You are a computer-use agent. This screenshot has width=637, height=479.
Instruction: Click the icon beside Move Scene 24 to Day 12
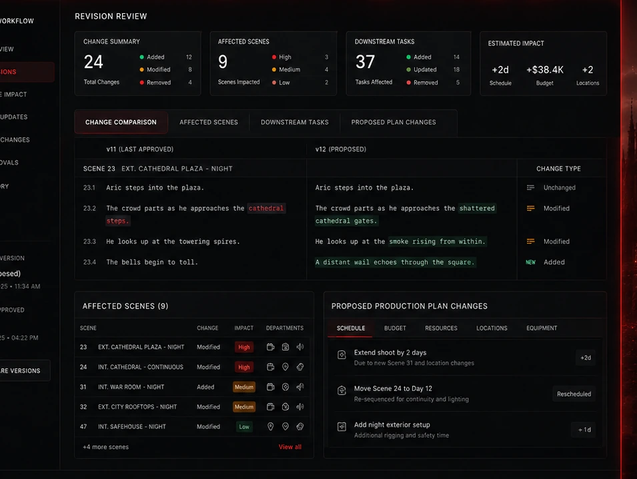tap(342, 390)
